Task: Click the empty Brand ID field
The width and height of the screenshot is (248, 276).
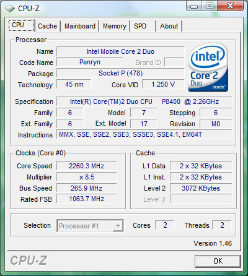Action: click(174, 62)
